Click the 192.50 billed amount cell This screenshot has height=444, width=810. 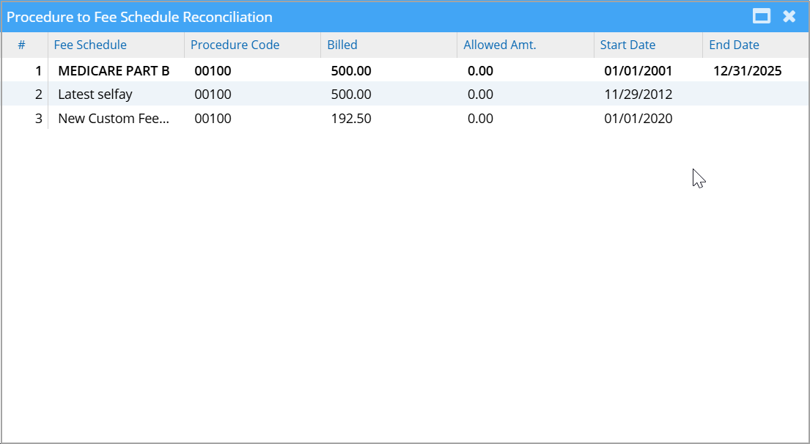point(351,118)
